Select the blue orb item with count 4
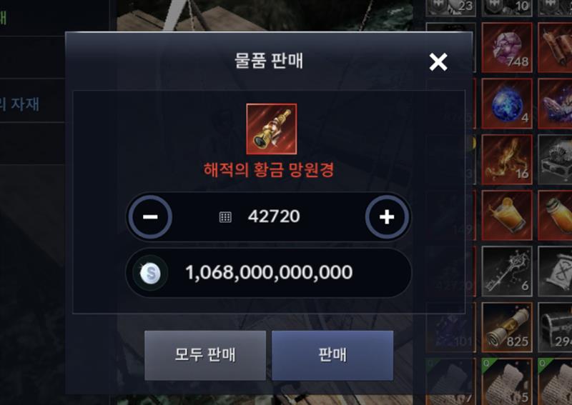The image size is (572, 405). click(507, 104)
